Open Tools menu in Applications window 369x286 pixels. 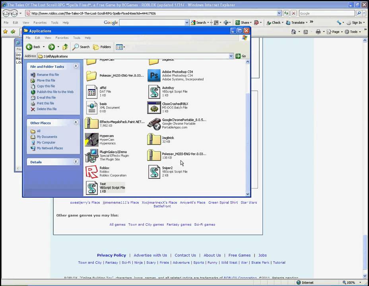(x=76, y=38)
